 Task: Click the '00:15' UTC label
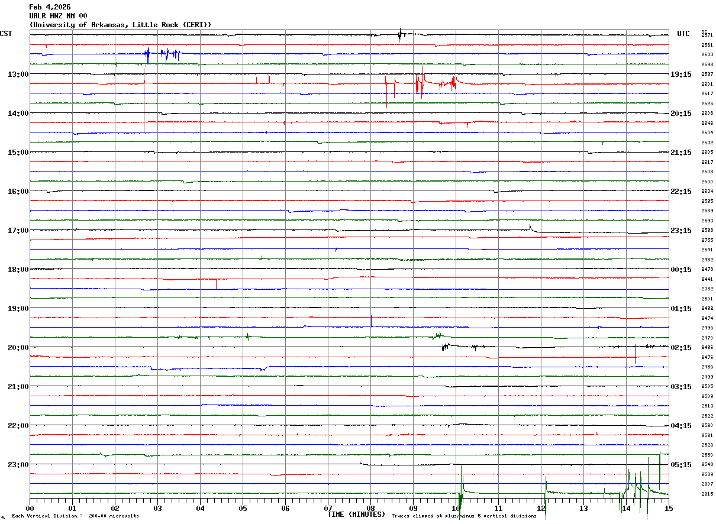[x=681, y=270]
